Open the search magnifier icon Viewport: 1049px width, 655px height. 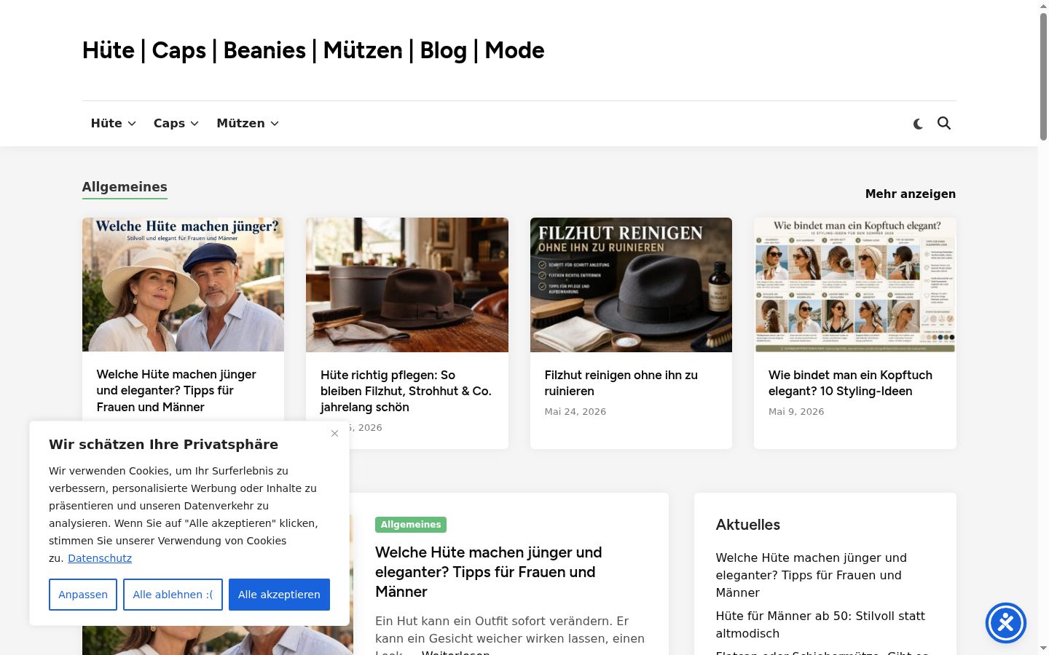[944, 123]
